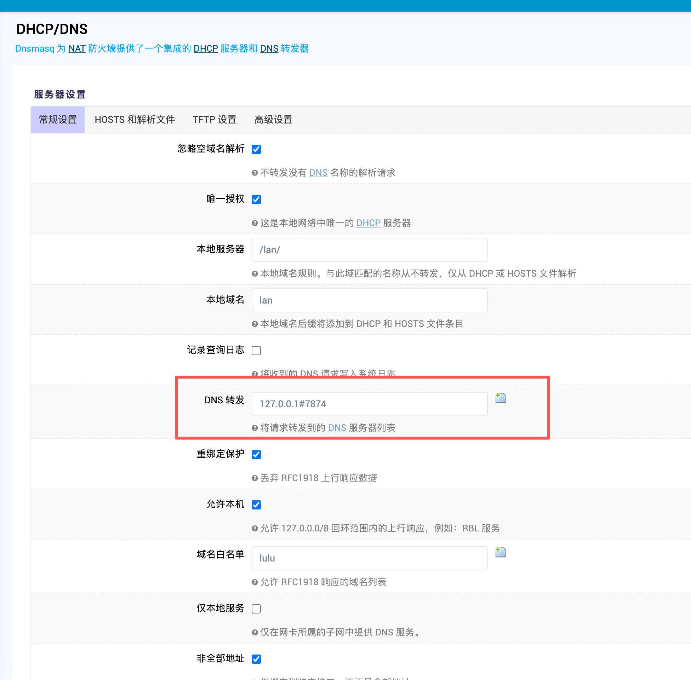This screenshot has height=680, width=691.
Task: Click the help icon before 允许 127.0.0.0/8
Action: point(255,529)
